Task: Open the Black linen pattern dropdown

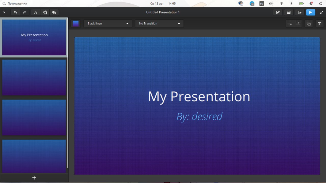Action: tap(108, 23)
